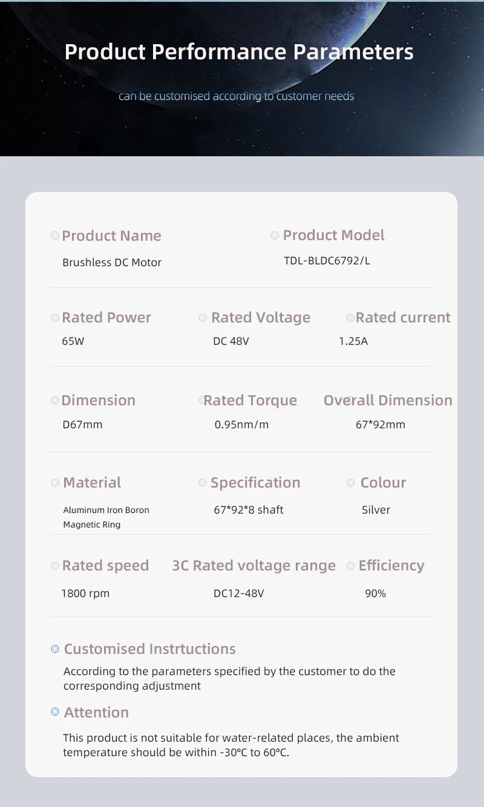Image resolution: width=484 pixels, height=807 pixels.
Task: Click the circle icon beside Specification
Action: pyautogui.click(x=203, y=483)
